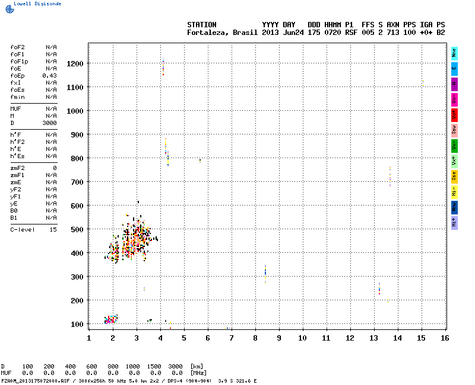Select the yellow Hi- legend swatch
This screenshot has width=475, height=385.
[454, 192]
